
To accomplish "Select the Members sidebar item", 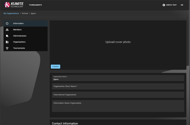I will click(x=17, y=30).
